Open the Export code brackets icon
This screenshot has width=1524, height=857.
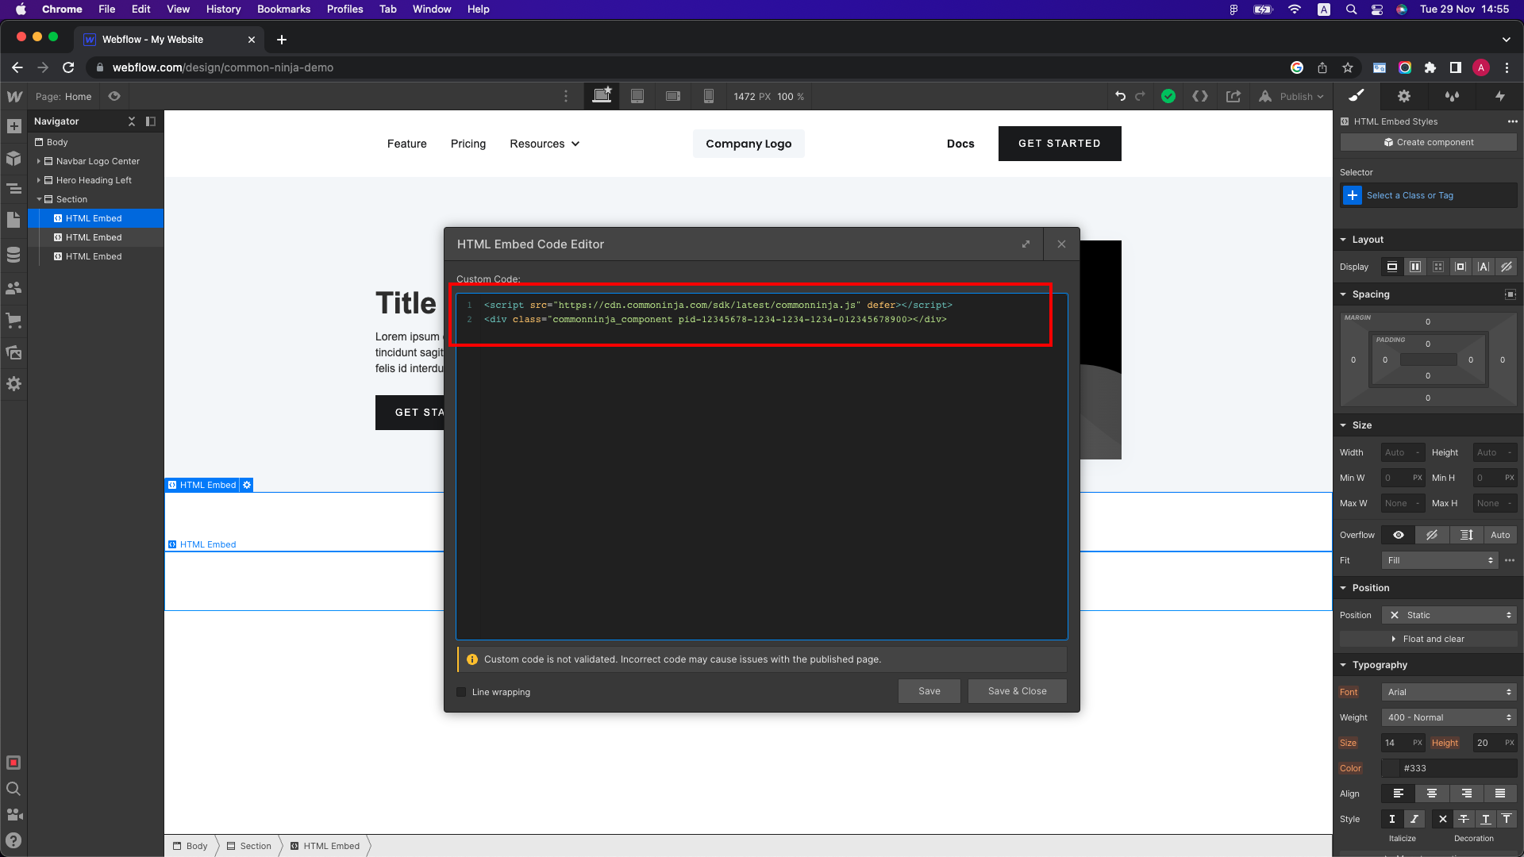[x=1200, y=96]
